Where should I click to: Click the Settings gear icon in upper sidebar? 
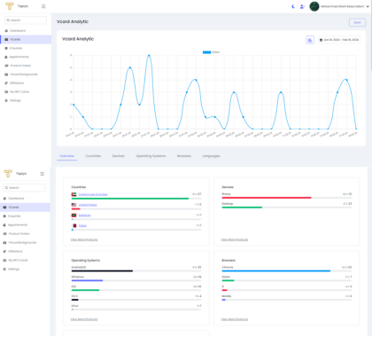[x=6, y=100]
